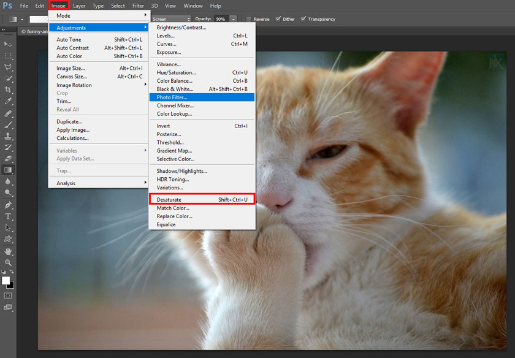
Task: Select the Gradient tool in toolbar
Action: click(8, 170)
